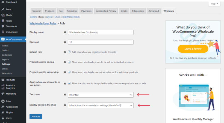Image resolution: width=224 pixels, height=123 pixels.
Task: Follow the 'please get in touch' link
Action: coord(207,58)
